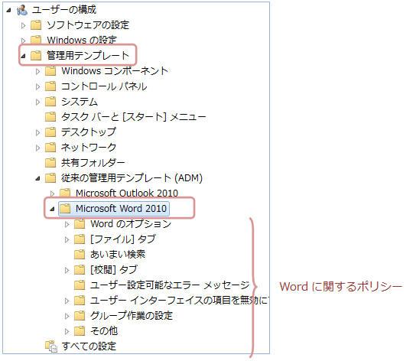Select the システム label
This screenshot has width=416, height=361.
point(80,102)
